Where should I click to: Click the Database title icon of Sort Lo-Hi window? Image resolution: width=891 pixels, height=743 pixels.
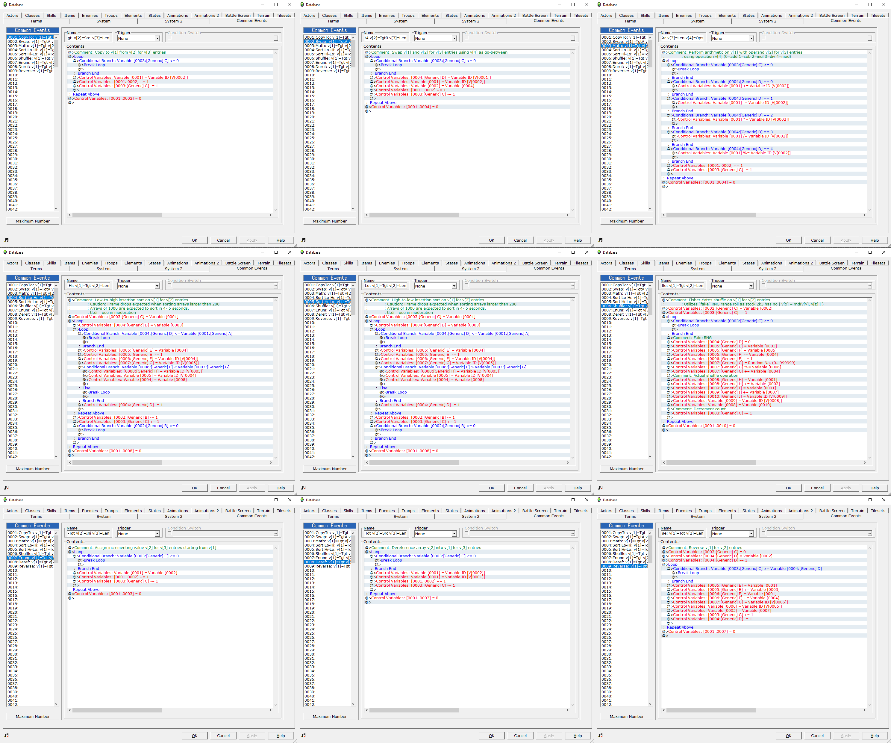click(5, 252)
